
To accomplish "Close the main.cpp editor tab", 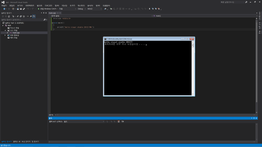I will pos(60,13).
